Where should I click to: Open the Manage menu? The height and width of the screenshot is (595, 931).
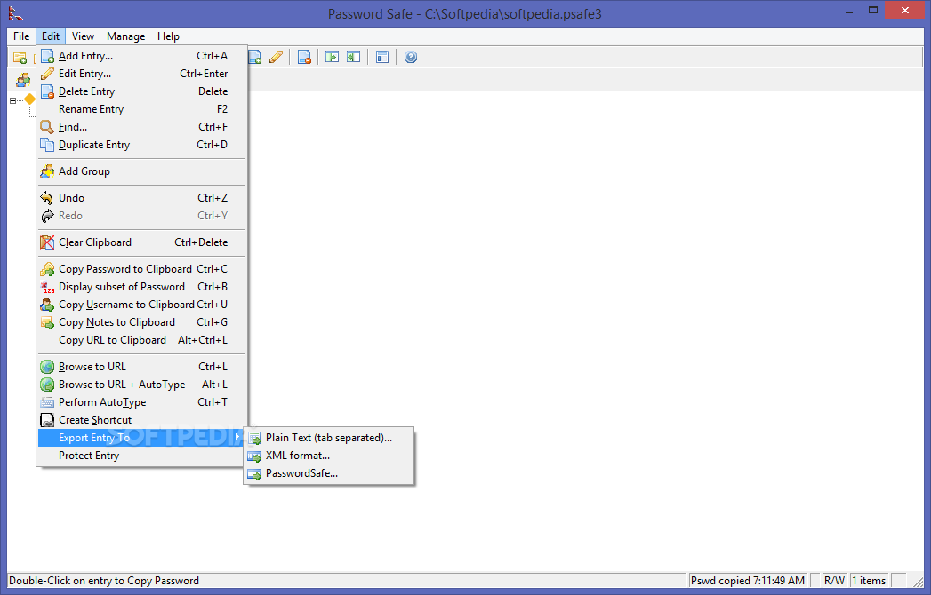(x=126, y=36)
